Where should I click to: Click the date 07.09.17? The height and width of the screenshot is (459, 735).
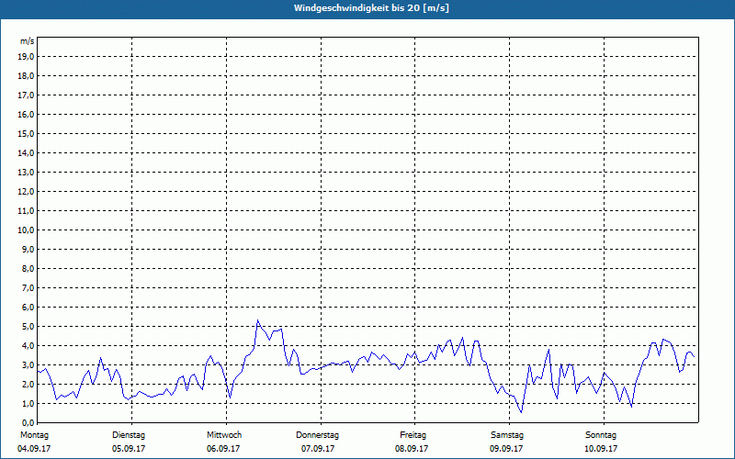click(x=318, y=449)
